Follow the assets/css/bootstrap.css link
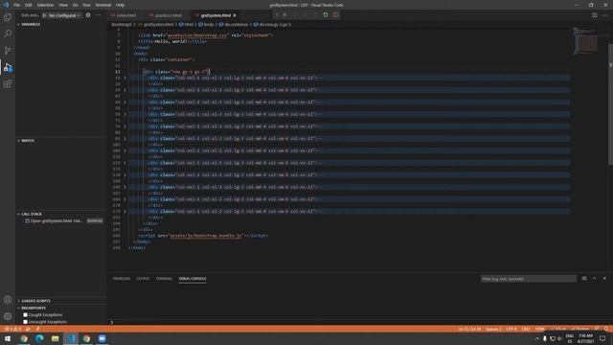The width and height of the screenshot is (613, 345). (197, 35)
